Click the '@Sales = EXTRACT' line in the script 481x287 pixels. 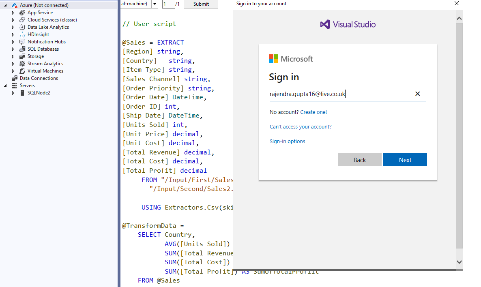tap(153, 42)
